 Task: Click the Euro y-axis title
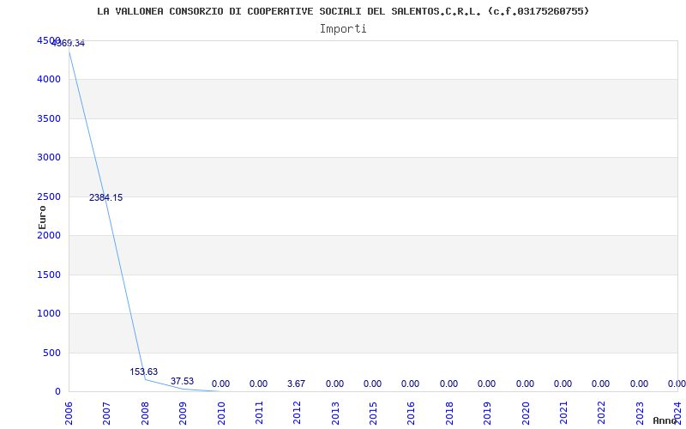coord(42,217)
